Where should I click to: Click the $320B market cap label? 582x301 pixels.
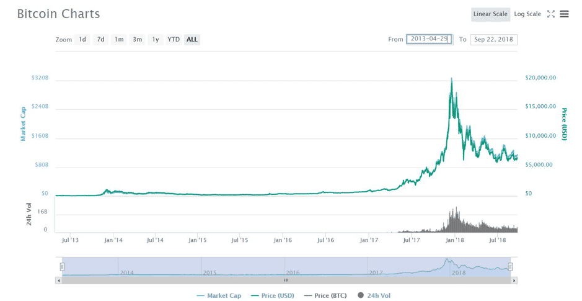pos(40,78)
